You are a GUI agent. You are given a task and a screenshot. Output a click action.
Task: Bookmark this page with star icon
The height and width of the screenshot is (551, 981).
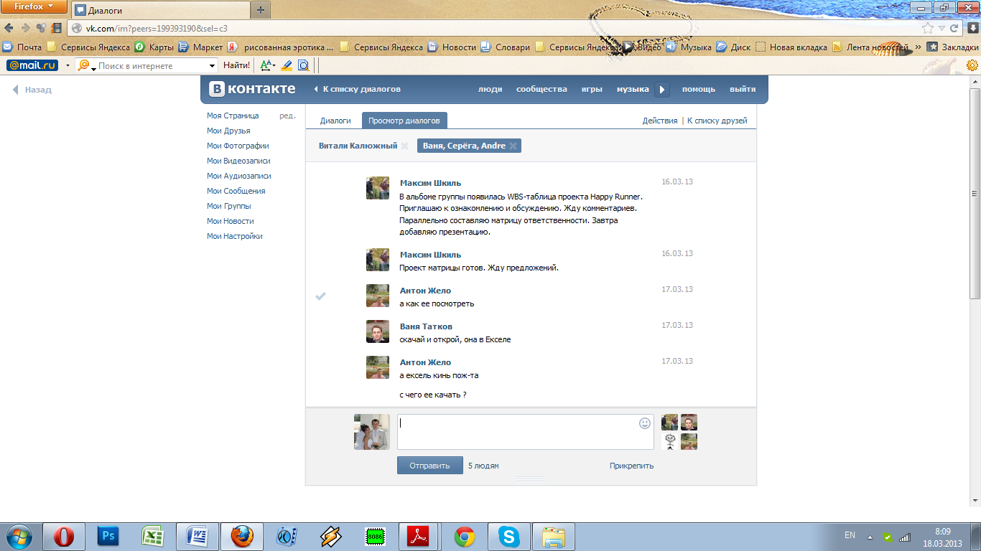tap(928, 28)
